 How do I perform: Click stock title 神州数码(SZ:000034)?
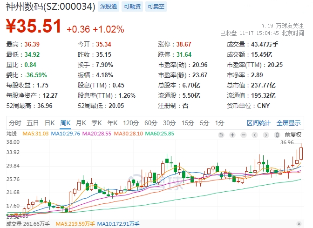[50, 7]
